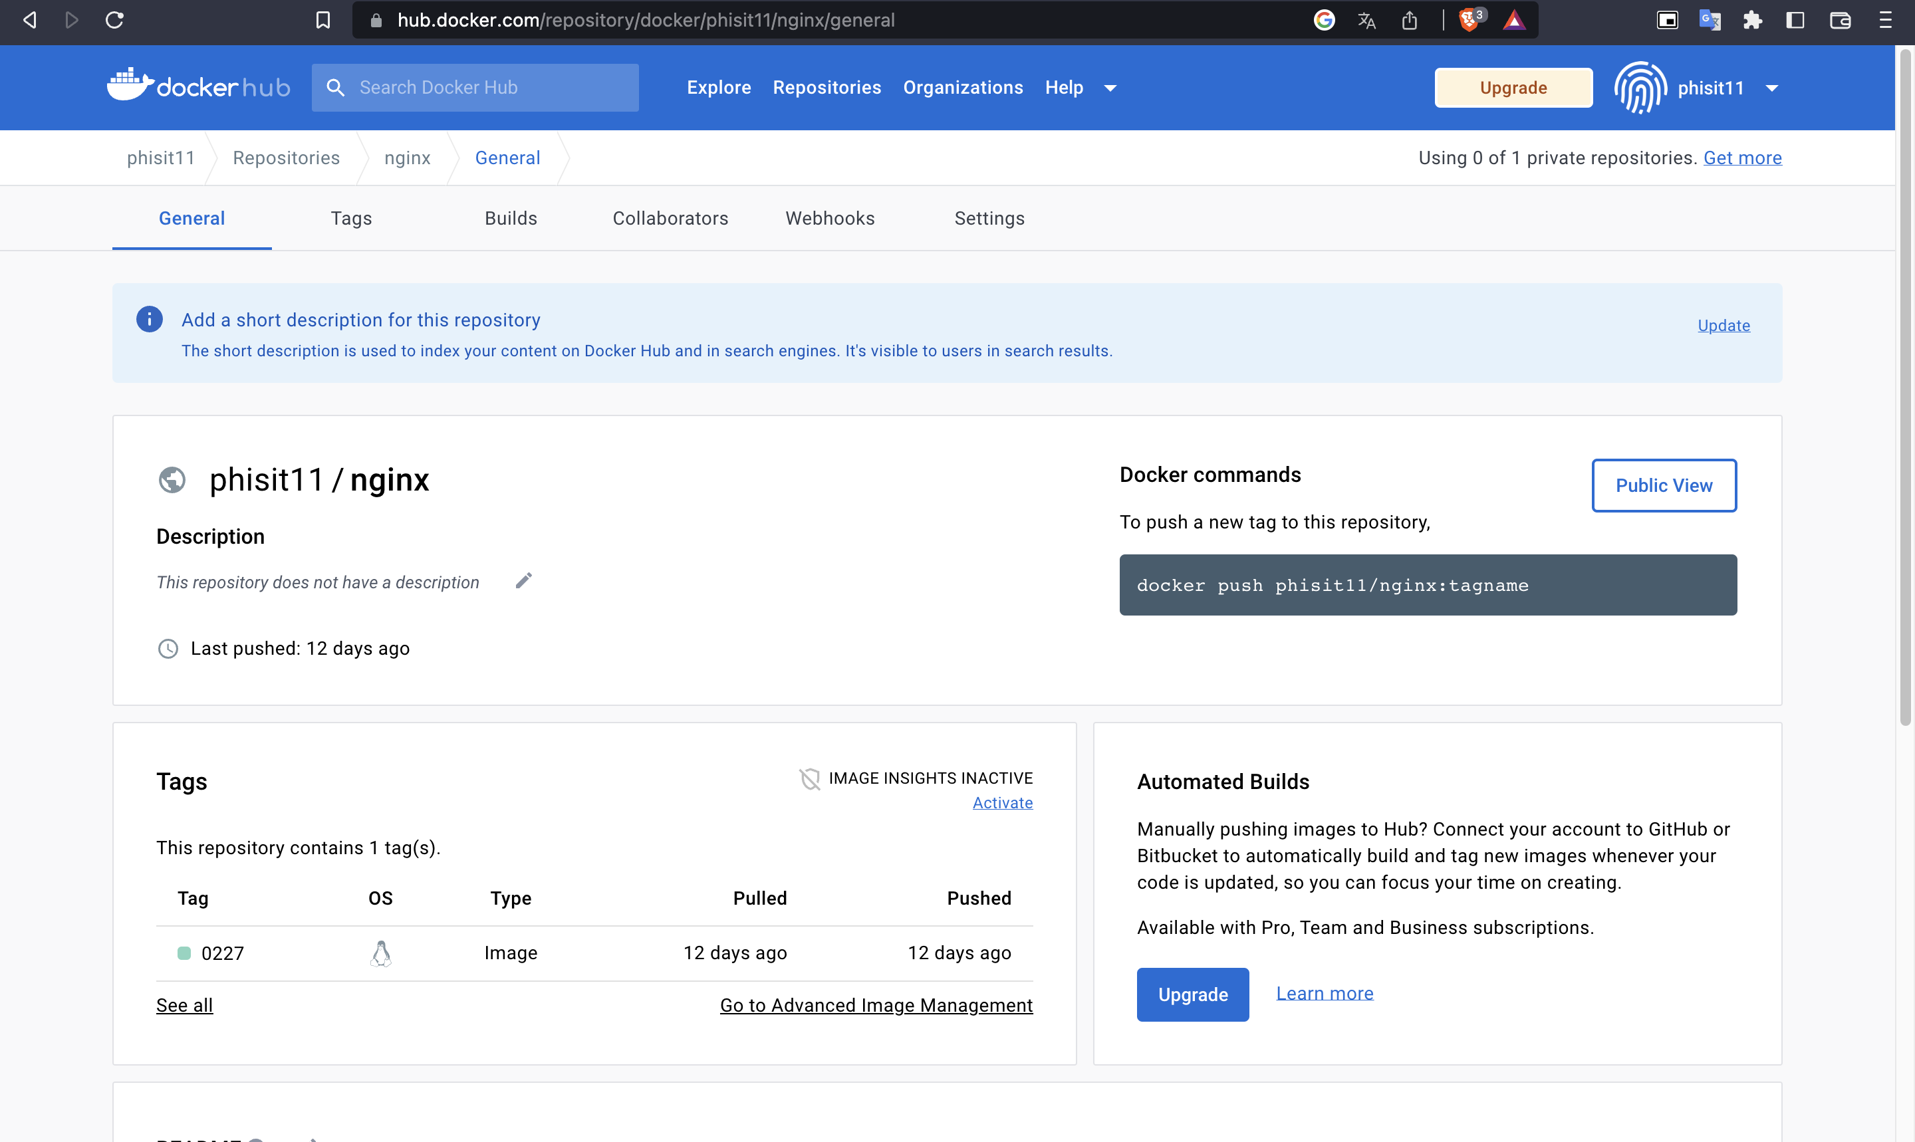Edit the description using the pencil icon
The height and width of the screenshot is (1142, 1915).
pyautogui.click(x=524, y=580)
